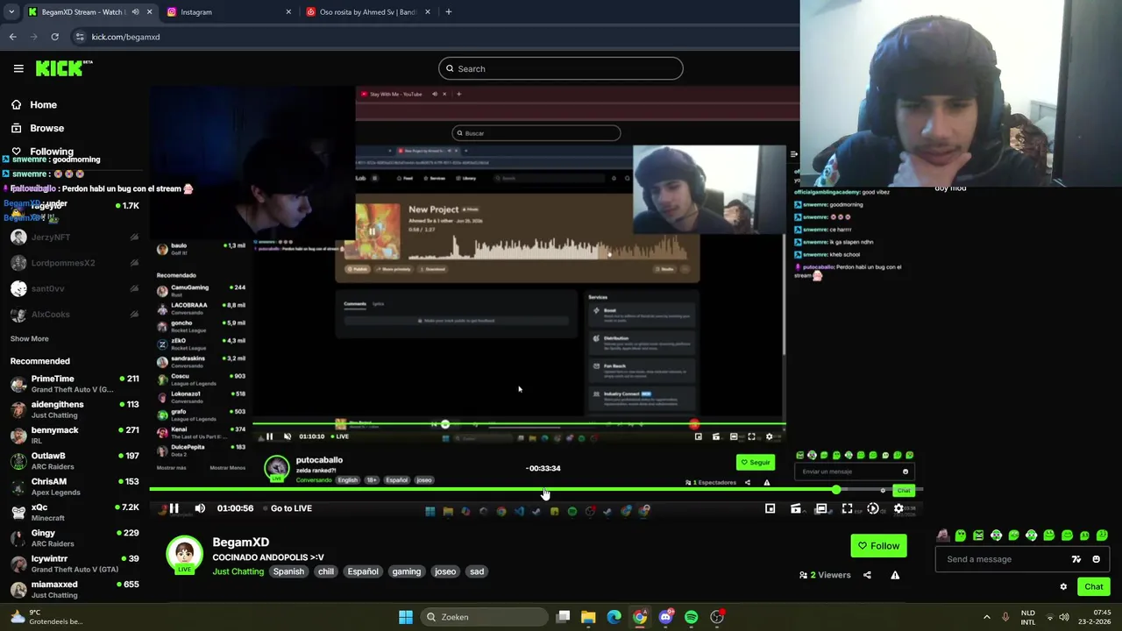Open the NLD INTL language switcher
Image resolution: width=1122 pixels, height=631 pixels.
pos(1028,617)
